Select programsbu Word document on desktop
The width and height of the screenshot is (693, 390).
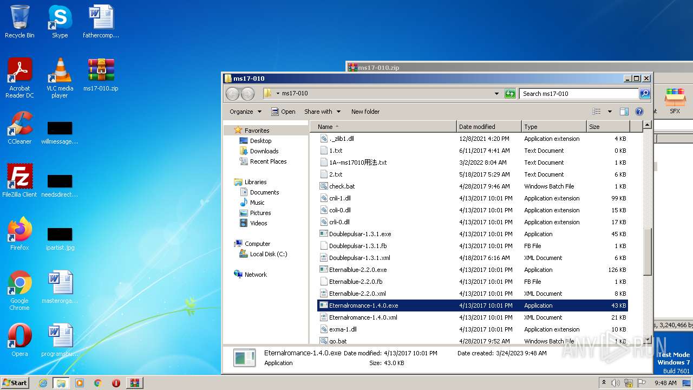pyautogui.click(x=60, y=340)
